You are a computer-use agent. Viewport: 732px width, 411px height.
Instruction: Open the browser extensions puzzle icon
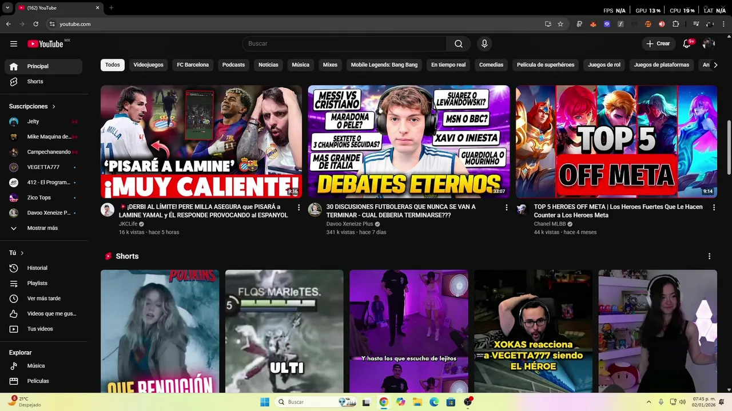coord(675,24)
